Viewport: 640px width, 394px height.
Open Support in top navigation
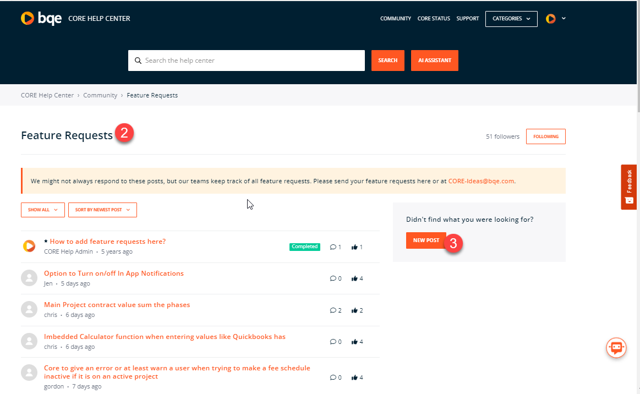tap(467, 18)
